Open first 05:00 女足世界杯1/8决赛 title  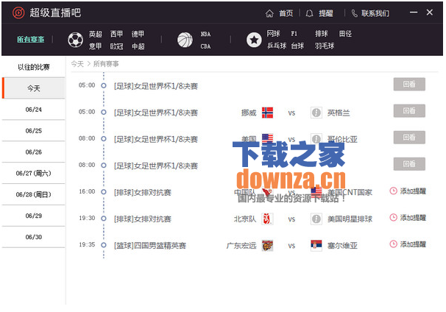tap(156, 86)
